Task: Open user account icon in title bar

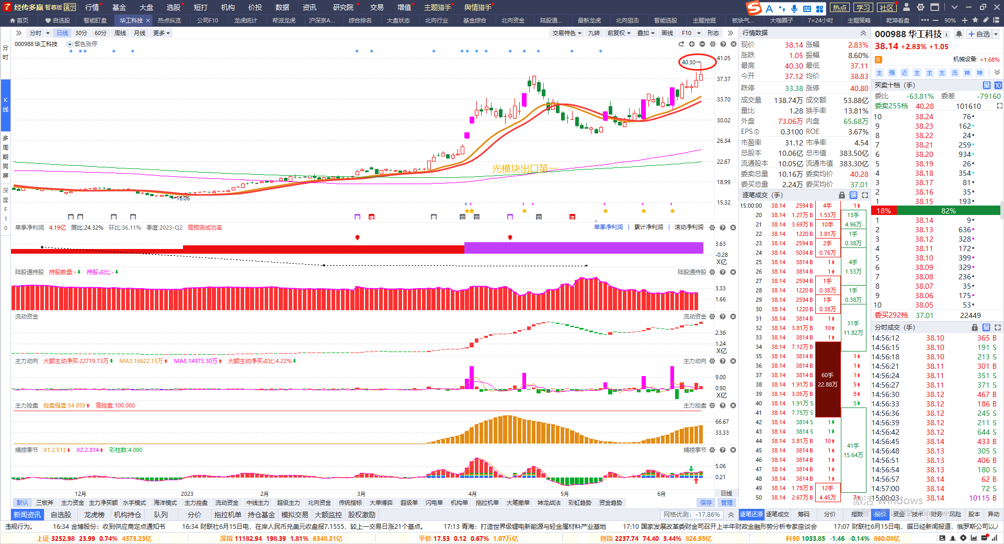Action: pyautogui.click(x=906, y=7)
